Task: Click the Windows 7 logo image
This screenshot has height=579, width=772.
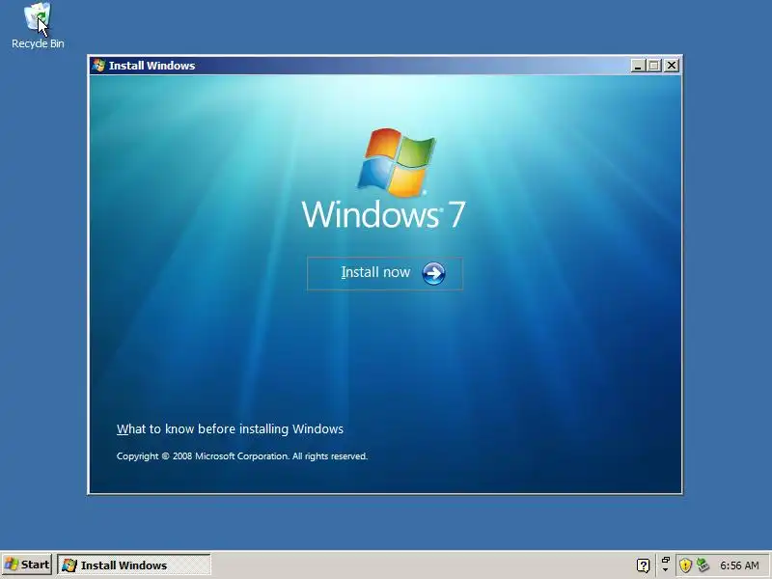Action: coord(383,179)
